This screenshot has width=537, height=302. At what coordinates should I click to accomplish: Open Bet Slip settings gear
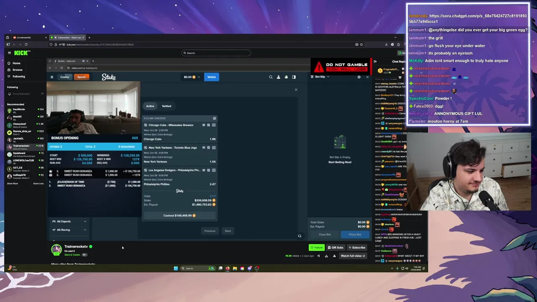coord(359,77)
